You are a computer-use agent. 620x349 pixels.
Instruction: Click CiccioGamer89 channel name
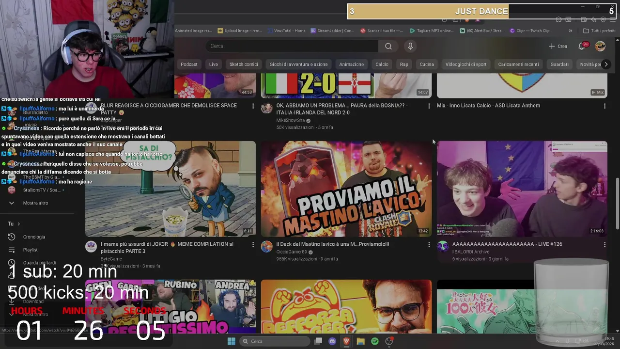coord(292,252)
